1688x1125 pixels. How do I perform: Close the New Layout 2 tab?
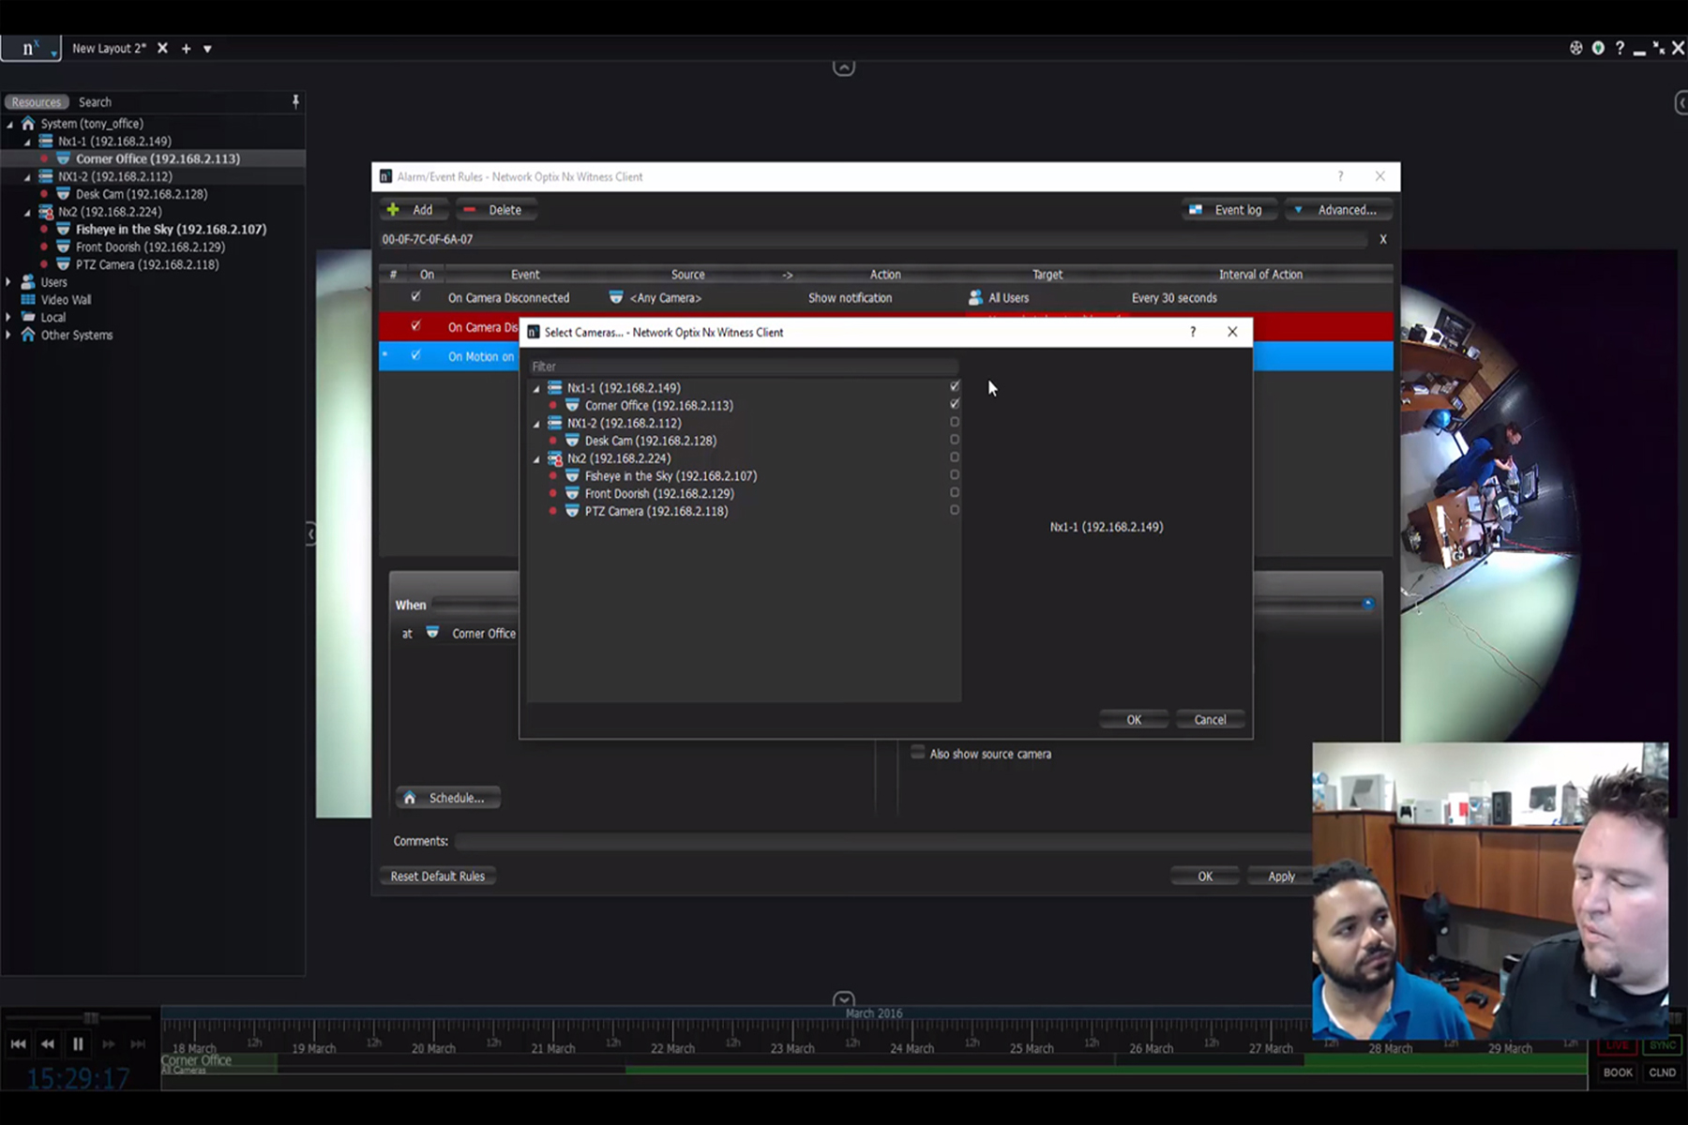coord(162,48)
